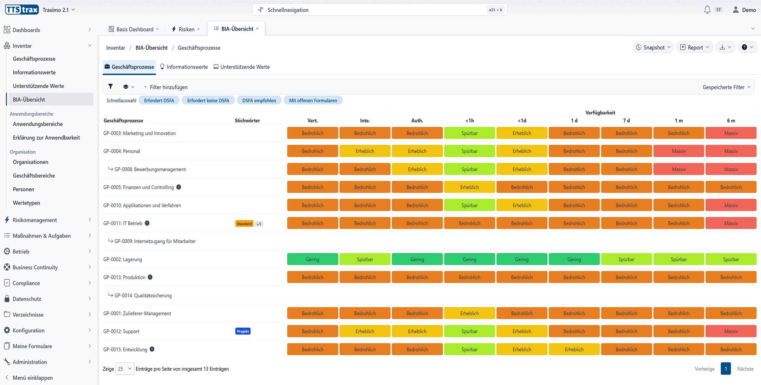Viewport: 761px width, 385px height.
Task: Open the layers grouping icon dropdown
Action: point(128,87)
